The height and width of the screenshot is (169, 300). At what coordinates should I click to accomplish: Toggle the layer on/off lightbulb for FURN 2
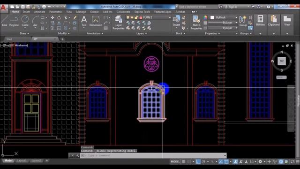(128, 17)
